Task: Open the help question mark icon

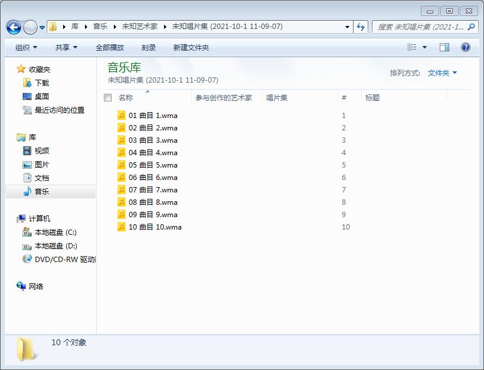Action: pos(466,47)
